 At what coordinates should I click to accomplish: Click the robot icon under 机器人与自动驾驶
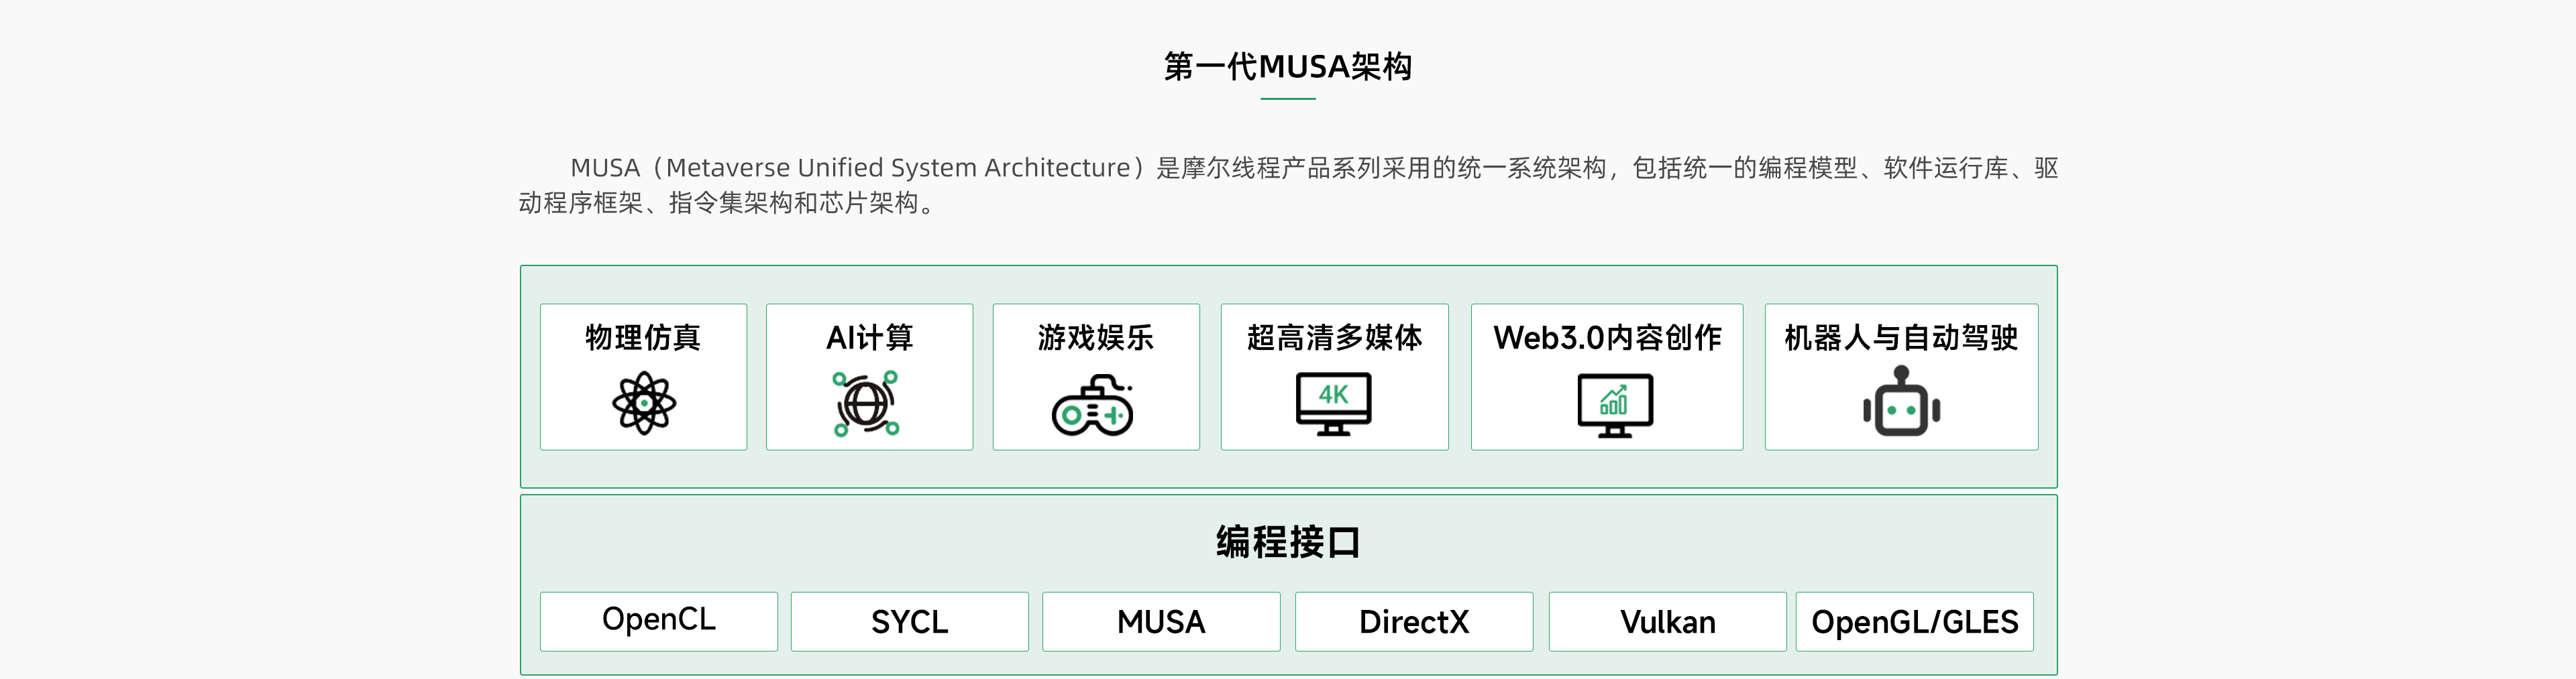coord(1901,402)
